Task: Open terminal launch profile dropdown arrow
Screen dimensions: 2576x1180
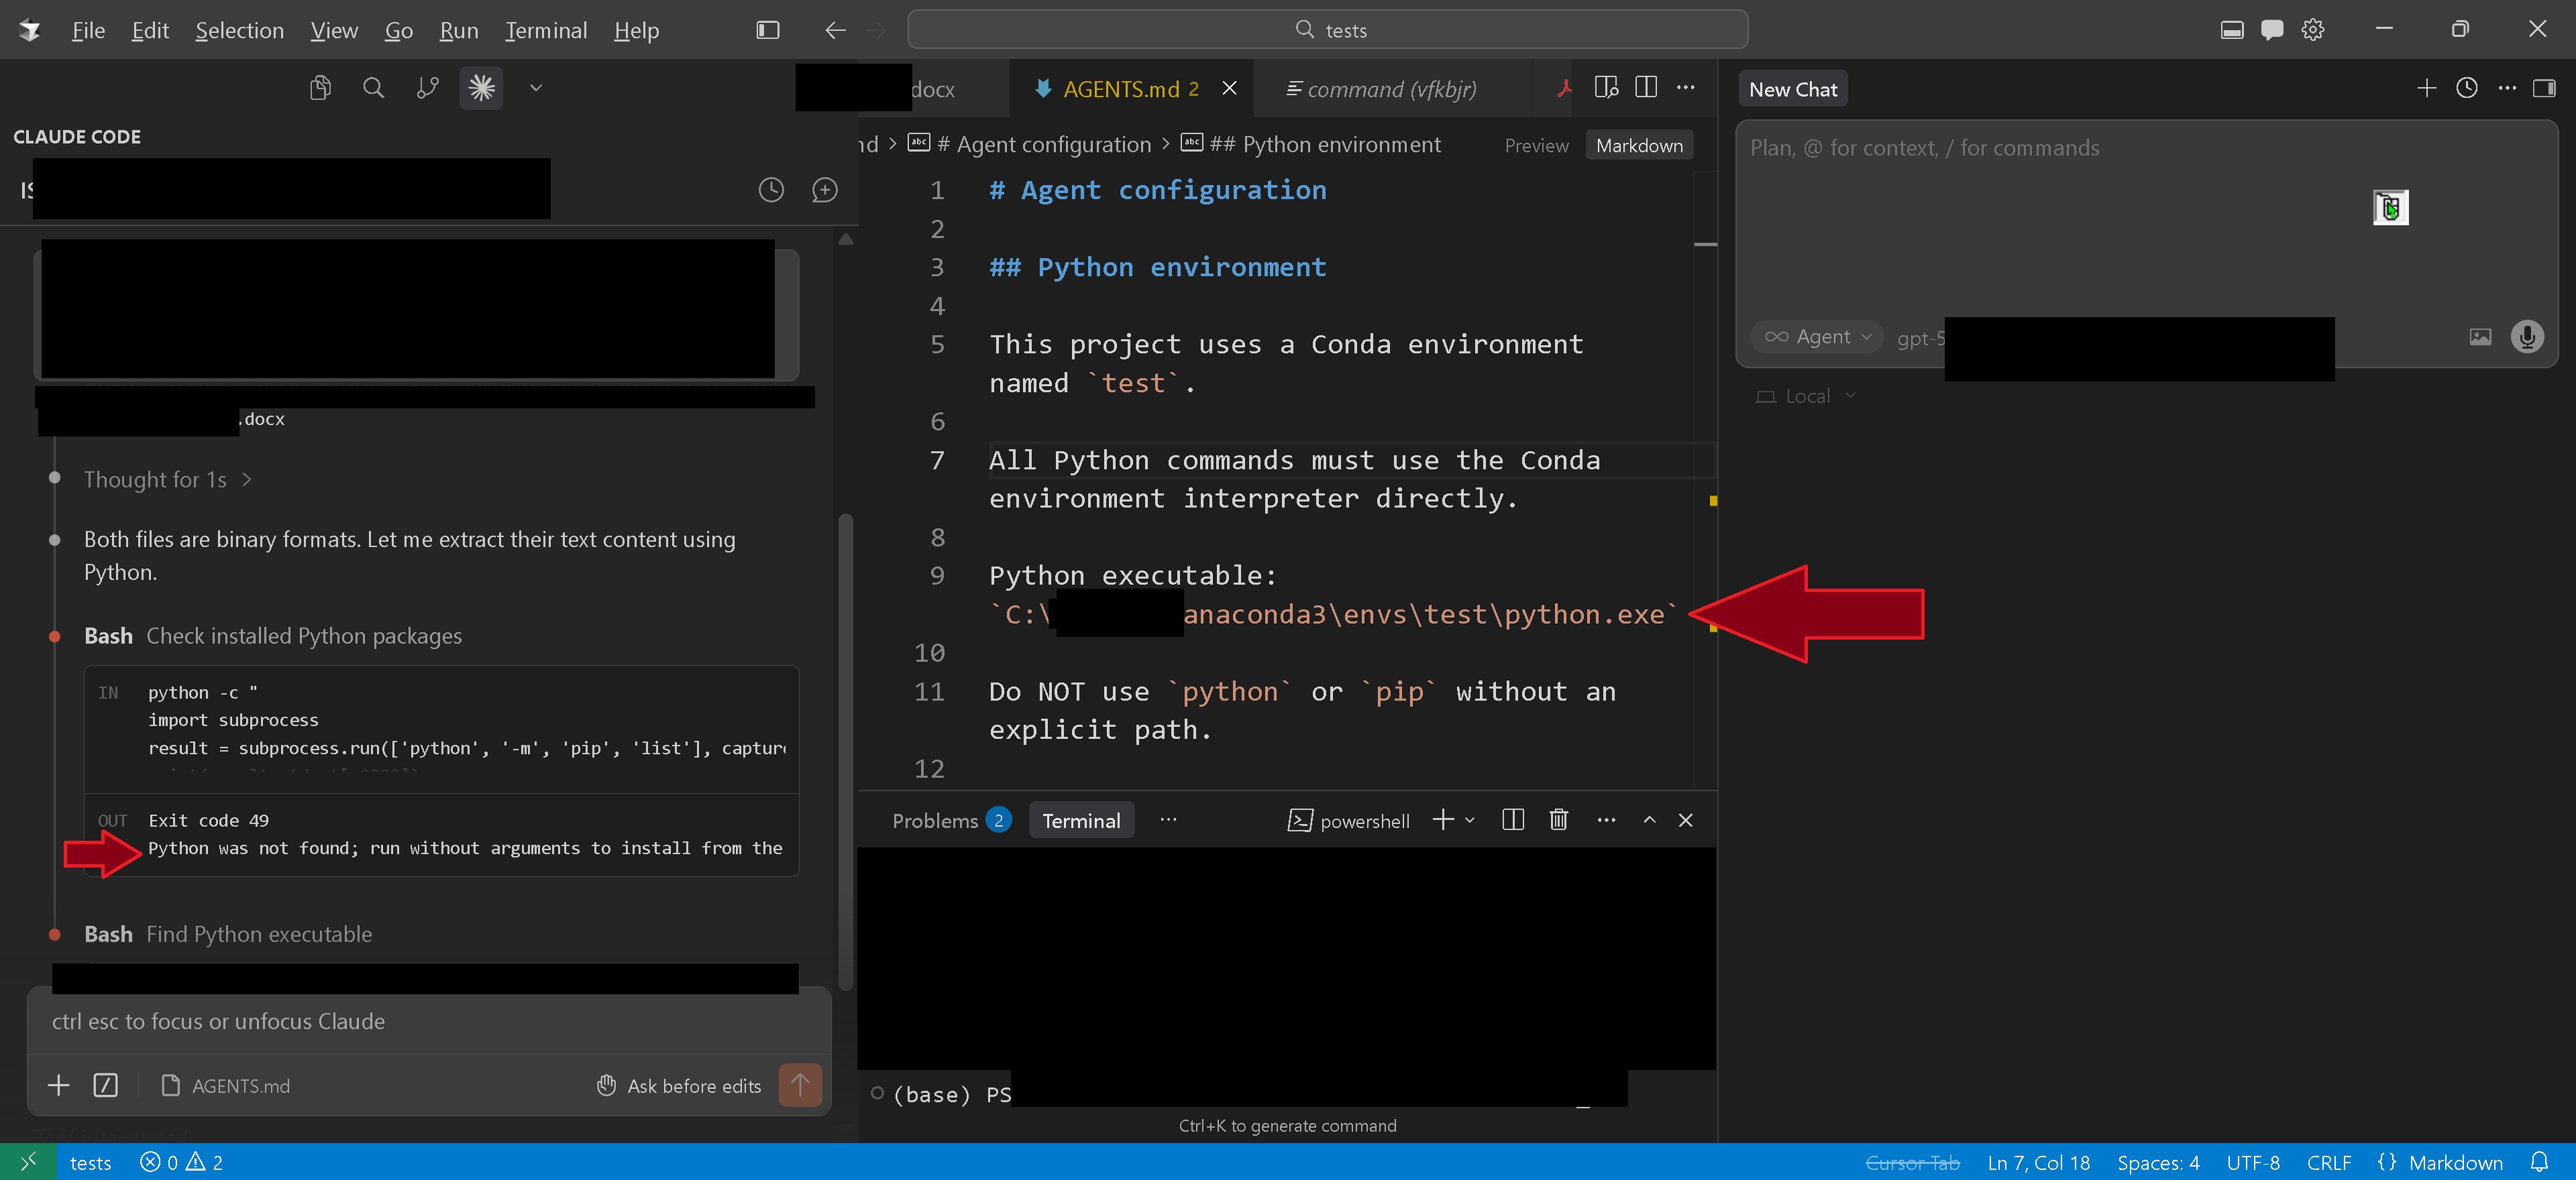Action: point(1470,821)
